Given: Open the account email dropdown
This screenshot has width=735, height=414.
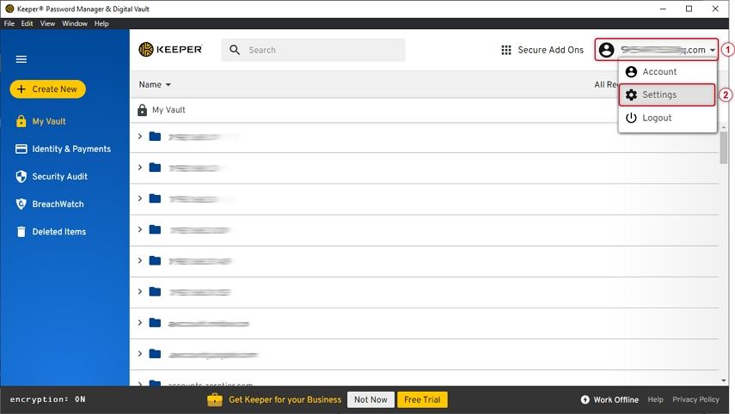Looking at the screenshot, I should (x=656, y=50).
